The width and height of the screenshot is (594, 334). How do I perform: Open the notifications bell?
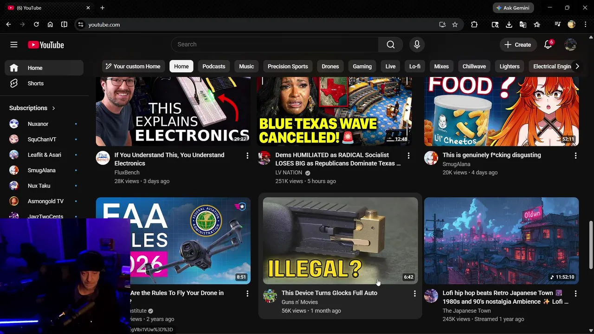[x=548, y=45]
